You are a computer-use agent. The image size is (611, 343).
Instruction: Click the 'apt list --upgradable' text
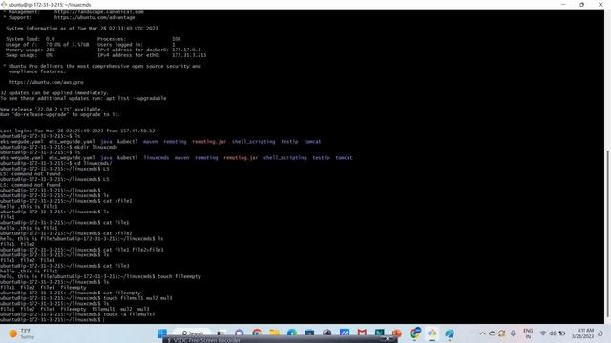(x=136, y=98)
